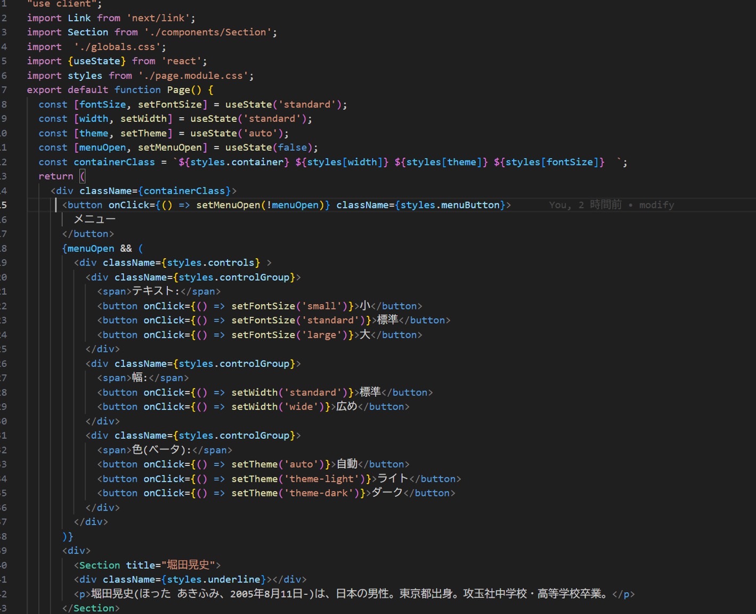Click the 色(ベータ): span text
Image resolution: width=756 pixels, height=614 pixels.
click(x=162, y=450)
